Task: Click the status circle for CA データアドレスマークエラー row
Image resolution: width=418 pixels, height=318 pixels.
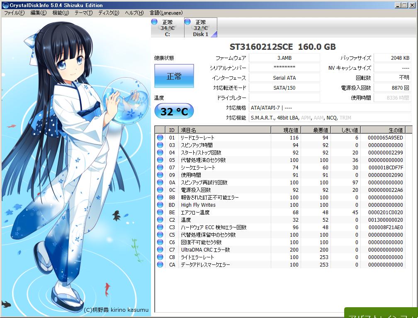Action: point(160,264)
